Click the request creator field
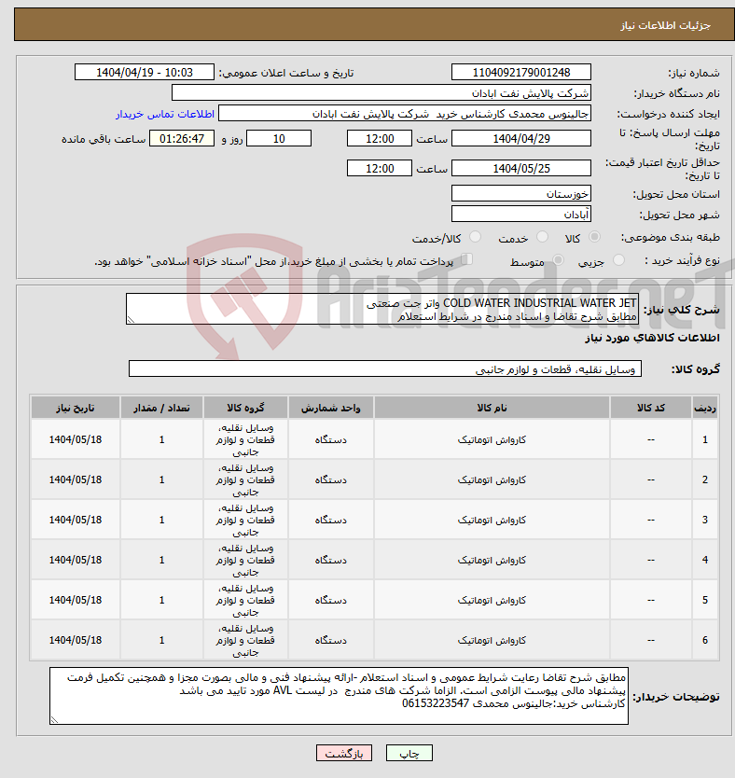Viewport: 735px width, 778px height. tap(405, 114)
